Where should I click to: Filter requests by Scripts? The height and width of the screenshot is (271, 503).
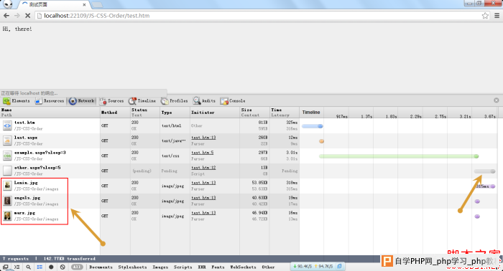click(x=183, y=267)
